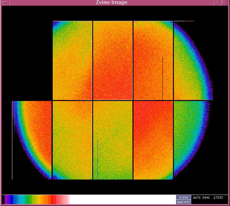Click the light pink section of the color bar
The image size is (230, 206).
click(65, 199)
